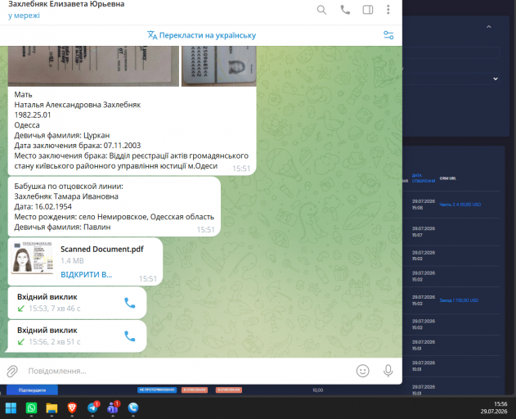Toggle the chat side panel icon
The height and width of the screenshot is (419, 516).
point(368,10)
